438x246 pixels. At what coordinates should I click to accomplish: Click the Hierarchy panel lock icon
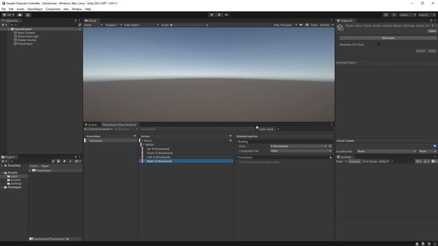[75, 20]
